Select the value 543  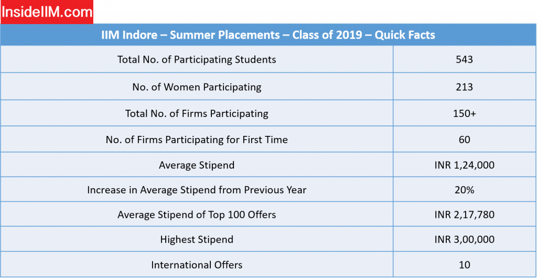pos(465,60)
